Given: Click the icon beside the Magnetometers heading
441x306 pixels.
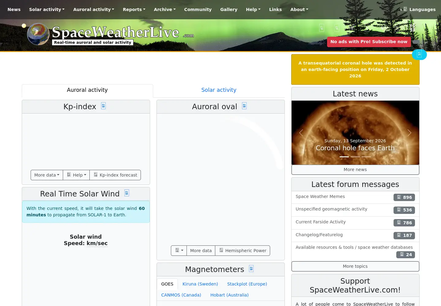Looking at the screenshot, I should (251, 269).
